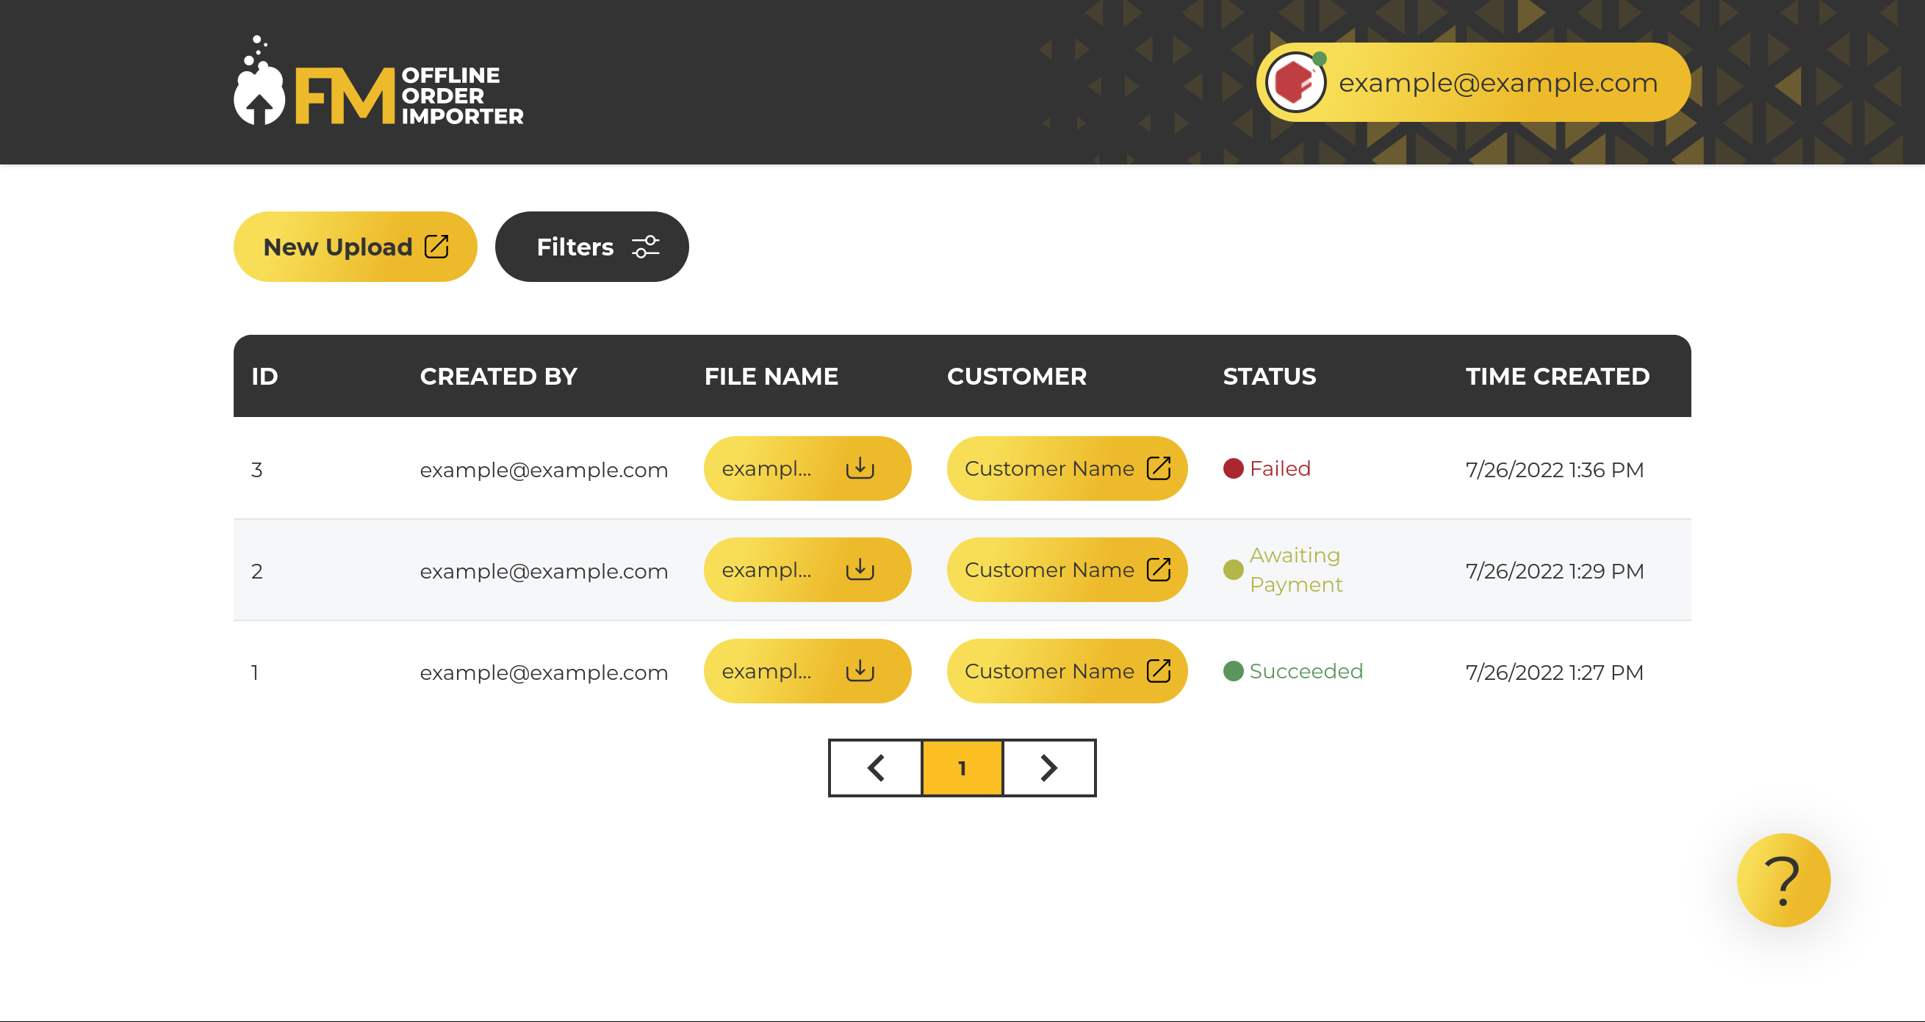Download the file for order 3
Screen dimensions: 1925x1022
(x=807, y=469)
